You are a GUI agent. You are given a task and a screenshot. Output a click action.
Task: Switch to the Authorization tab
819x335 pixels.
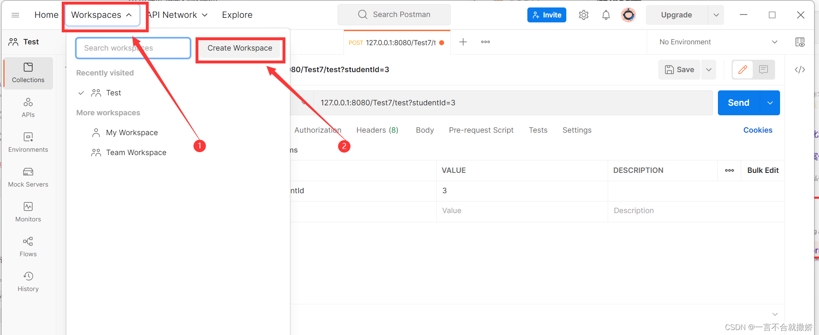pyautogui.click(x=318, y=130)
